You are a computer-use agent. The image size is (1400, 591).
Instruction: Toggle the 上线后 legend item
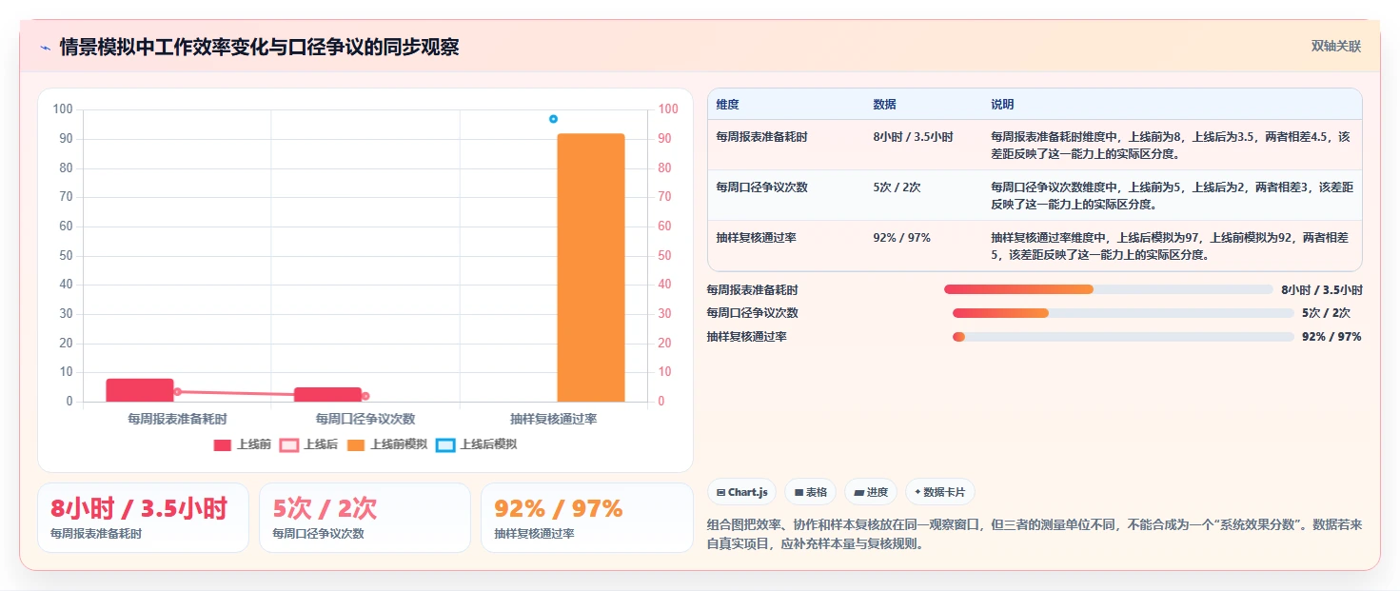(308, 444)
